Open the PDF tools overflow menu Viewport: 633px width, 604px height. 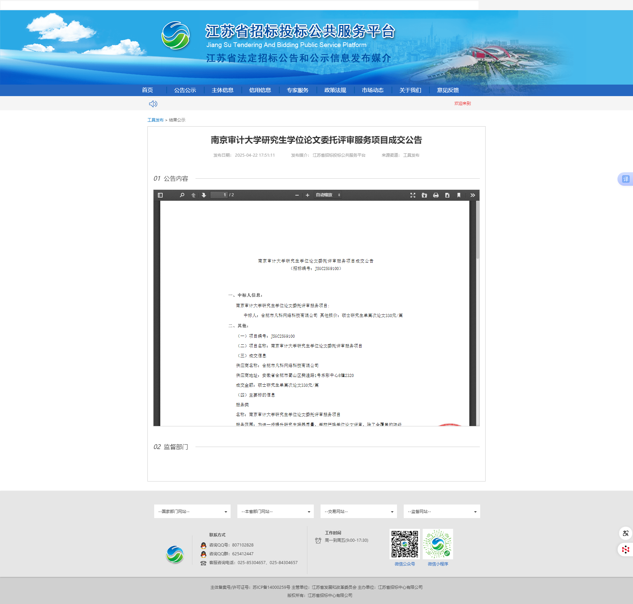(x=473, y=195)
